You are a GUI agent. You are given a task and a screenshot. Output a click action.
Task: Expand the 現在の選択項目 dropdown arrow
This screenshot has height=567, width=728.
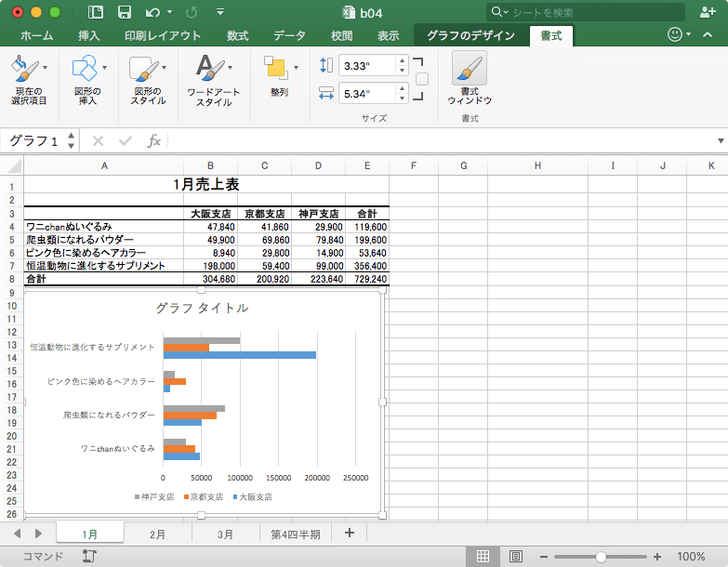45,68
